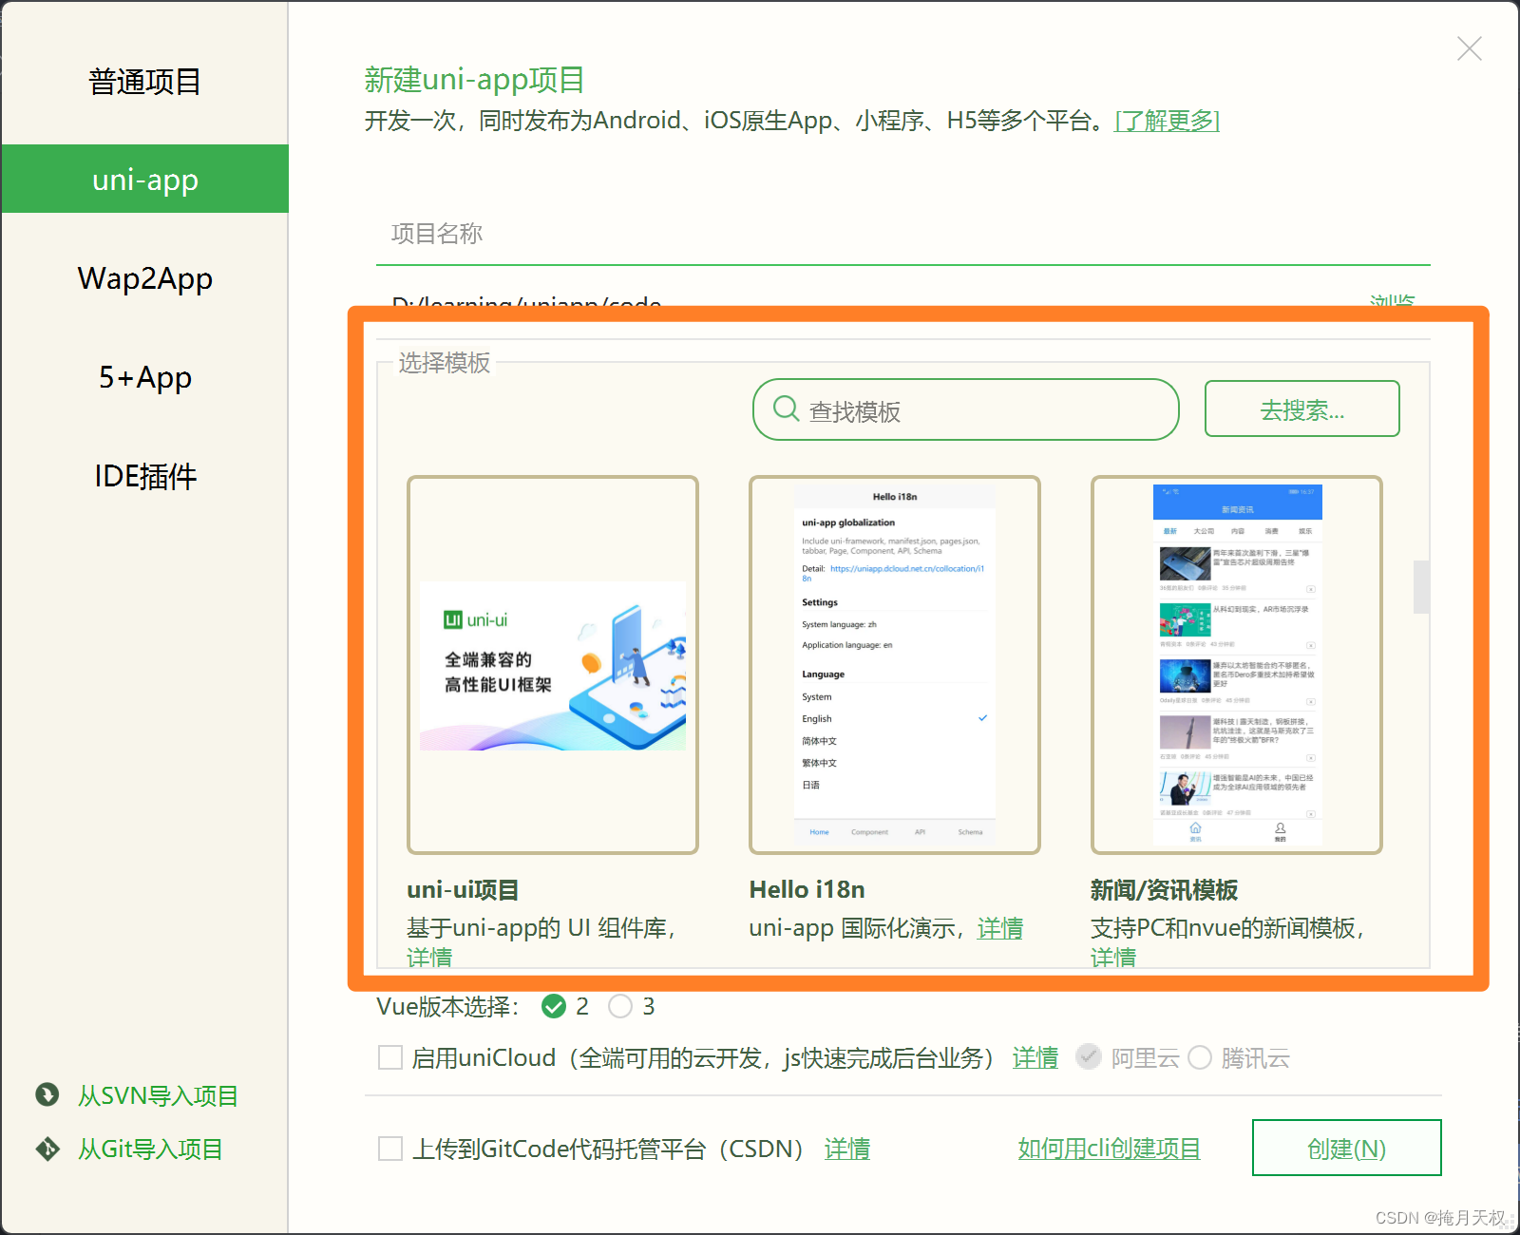Image resolution: width=1520 pixels, height=1235 pixels.
Task: Select 腾讯云 radio option
Action: pyautogui.click(x=1200, y=1057)
